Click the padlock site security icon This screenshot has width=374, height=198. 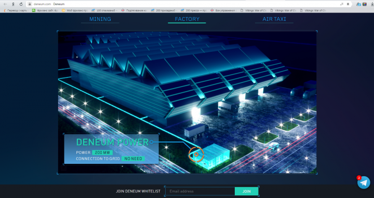[30, 4]
